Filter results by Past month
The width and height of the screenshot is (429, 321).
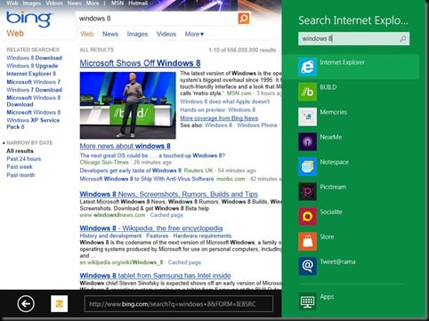coord(20,175)
